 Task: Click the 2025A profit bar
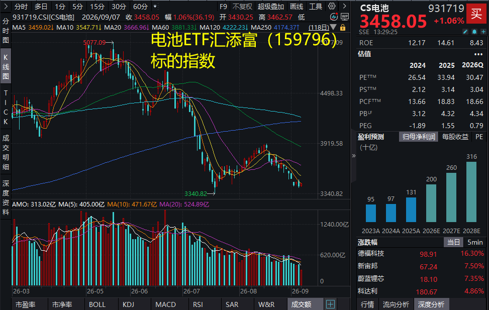411,210
